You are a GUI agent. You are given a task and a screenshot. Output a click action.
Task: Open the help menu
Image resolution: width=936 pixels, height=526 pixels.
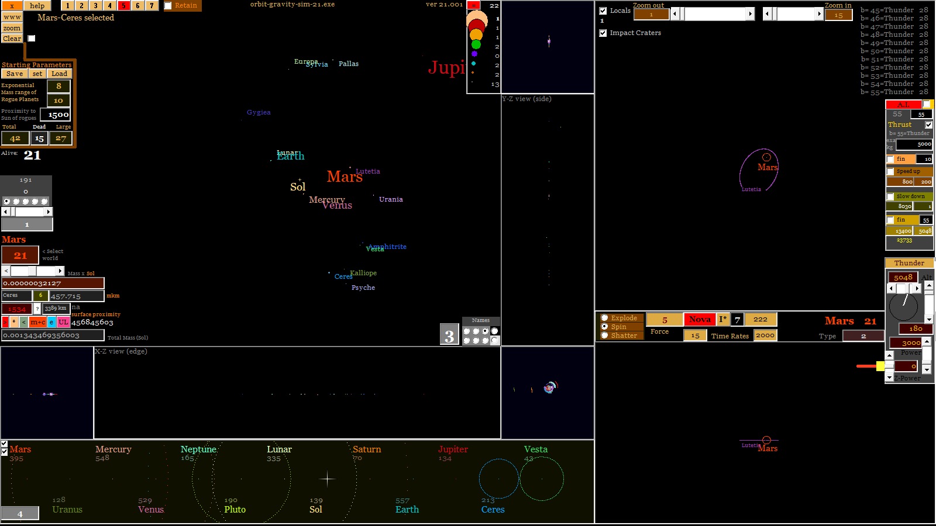(37, 6)
